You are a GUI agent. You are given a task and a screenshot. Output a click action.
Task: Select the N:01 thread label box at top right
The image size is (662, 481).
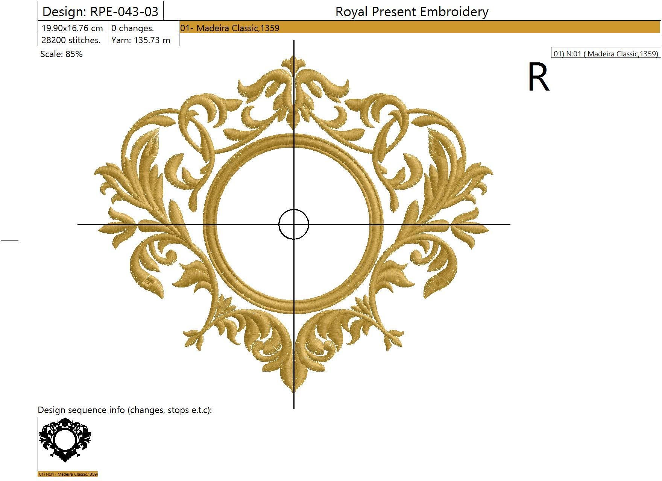(x=606, y=54)
